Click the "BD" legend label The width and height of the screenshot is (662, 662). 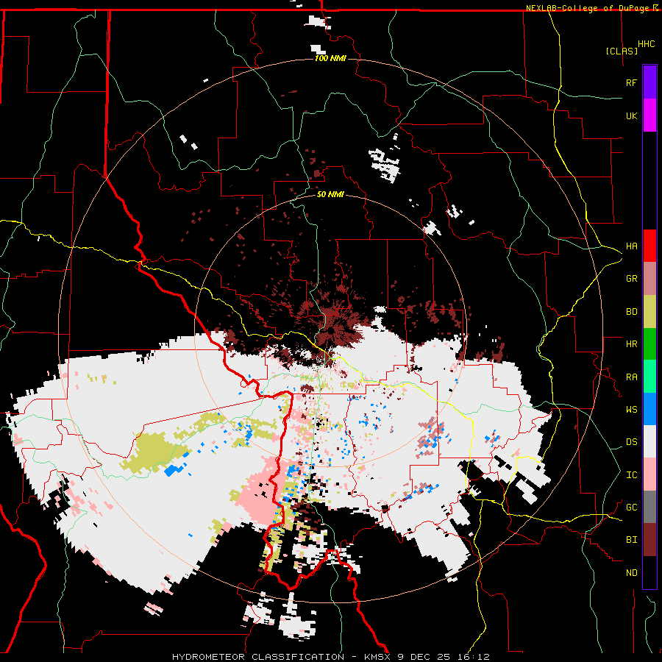(631, 312)
